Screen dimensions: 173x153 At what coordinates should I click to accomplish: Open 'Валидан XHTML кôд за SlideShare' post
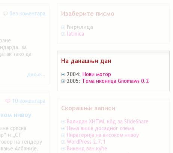(x=108, y=121)
